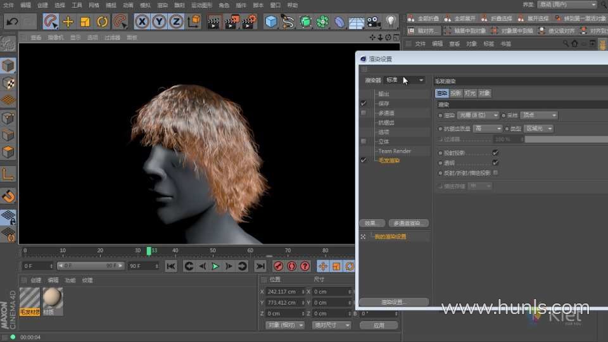Open the floor environment objects icon
This screenshot has width=608, height=342.
click(x=357, y=22)
